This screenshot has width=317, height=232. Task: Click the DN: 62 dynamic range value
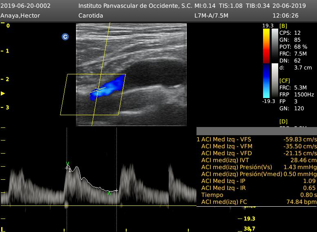click(x=290, y=60)
